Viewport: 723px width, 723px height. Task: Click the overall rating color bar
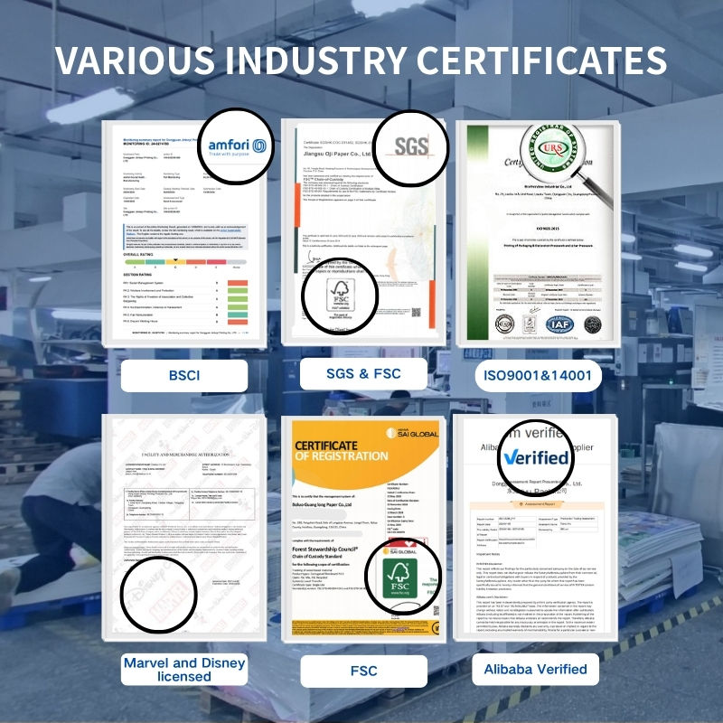tap(185, 262)
